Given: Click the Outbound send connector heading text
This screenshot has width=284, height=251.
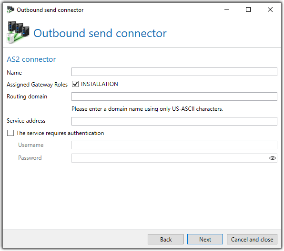Looking at the screenshot, I should [x=100, y=33].
